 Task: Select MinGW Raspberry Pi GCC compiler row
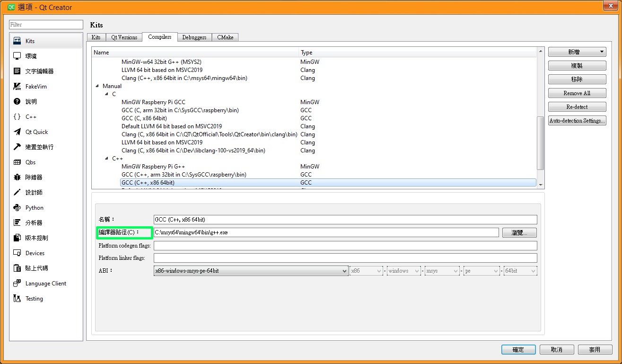tap(153, 102)
